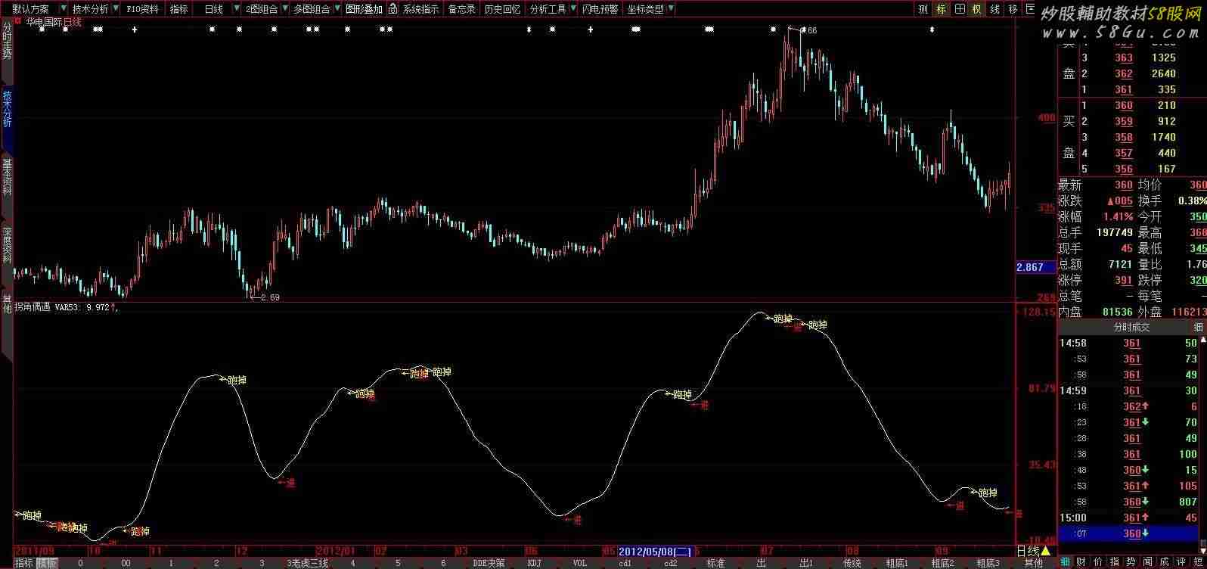Expand the 技术分析 dropdown arrow
Viewport: 1207px width, 569px height.
point(116,9)
